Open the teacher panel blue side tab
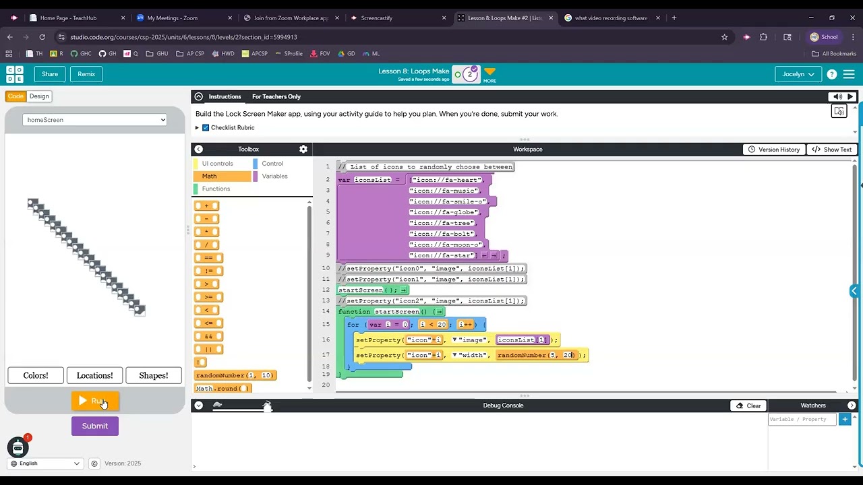 854,291
